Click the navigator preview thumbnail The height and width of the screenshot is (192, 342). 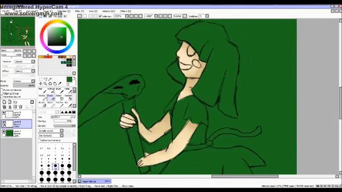(18, 31)
